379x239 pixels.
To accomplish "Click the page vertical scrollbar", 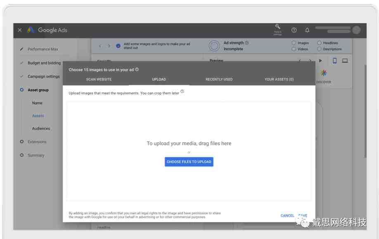I will click(365, 111).
